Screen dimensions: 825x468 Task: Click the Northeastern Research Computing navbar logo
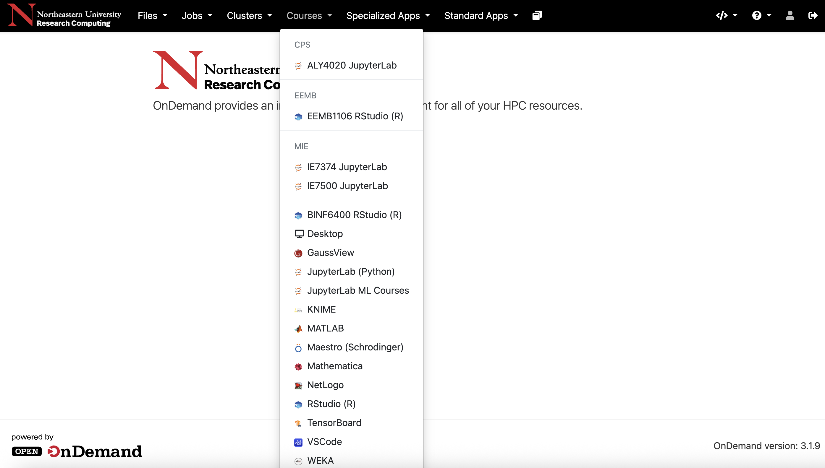[64, 15]
